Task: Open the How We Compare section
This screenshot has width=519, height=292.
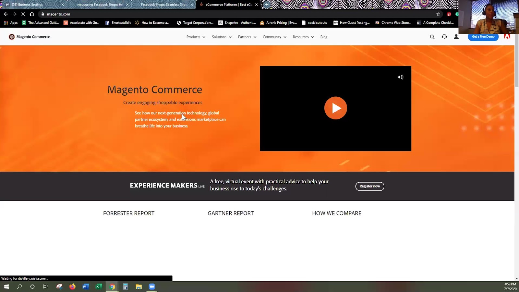Action: click(x=337, y=213)
